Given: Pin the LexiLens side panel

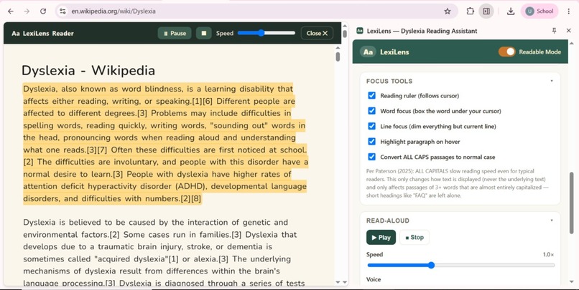Looking at the screenshot, I should click(x=554, y=31).
